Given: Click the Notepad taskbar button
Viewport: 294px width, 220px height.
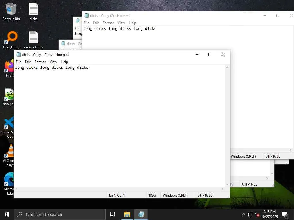Looking at the screenshot, I should pyautogui.click(x=141, y=214).
